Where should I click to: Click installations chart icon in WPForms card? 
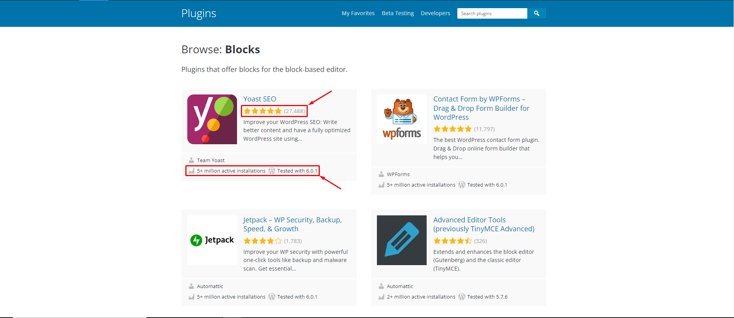pyautogui.click(x=381, y=185)
